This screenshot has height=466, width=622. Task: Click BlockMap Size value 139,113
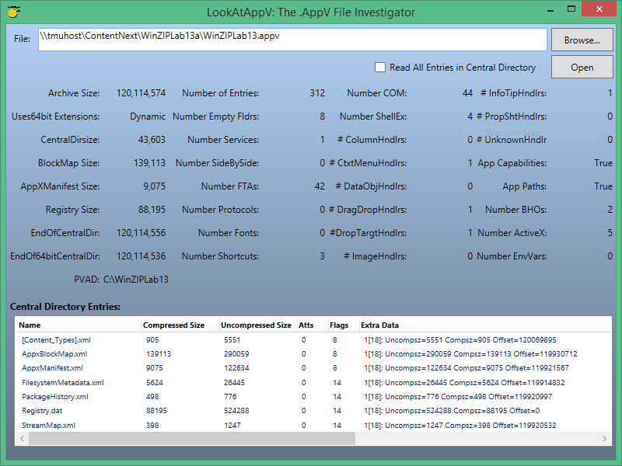[x=149, y=163]
